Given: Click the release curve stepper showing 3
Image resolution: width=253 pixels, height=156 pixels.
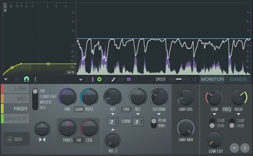Looking at the screenshot, I should 138,122.
